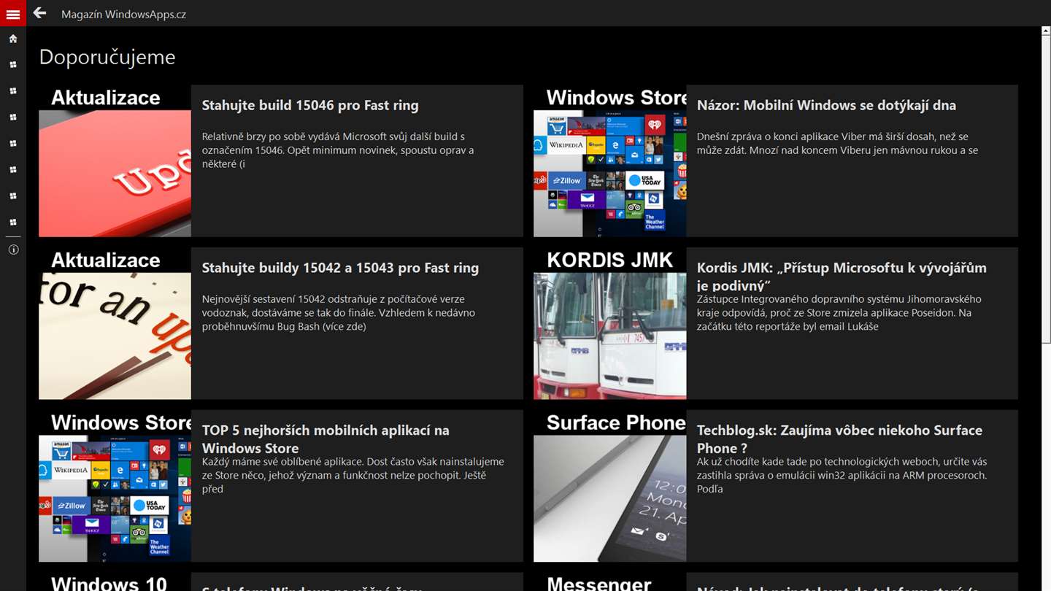
Task: Click the scrollbar up arrow
Action: click(1046, 31)
